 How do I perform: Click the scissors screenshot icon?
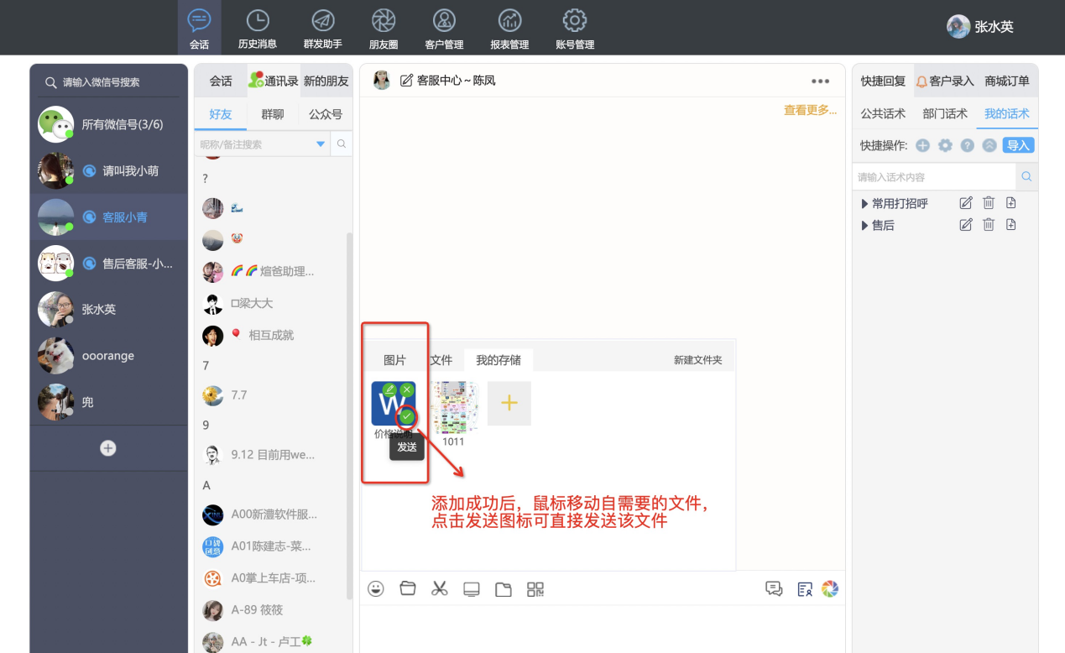pos(440,588)
